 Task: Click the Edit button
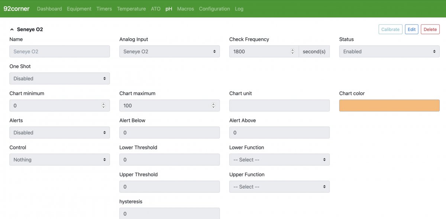(411, 29)
